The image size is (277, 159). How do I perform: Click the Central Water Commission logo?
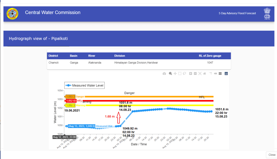tap(12, 14)
